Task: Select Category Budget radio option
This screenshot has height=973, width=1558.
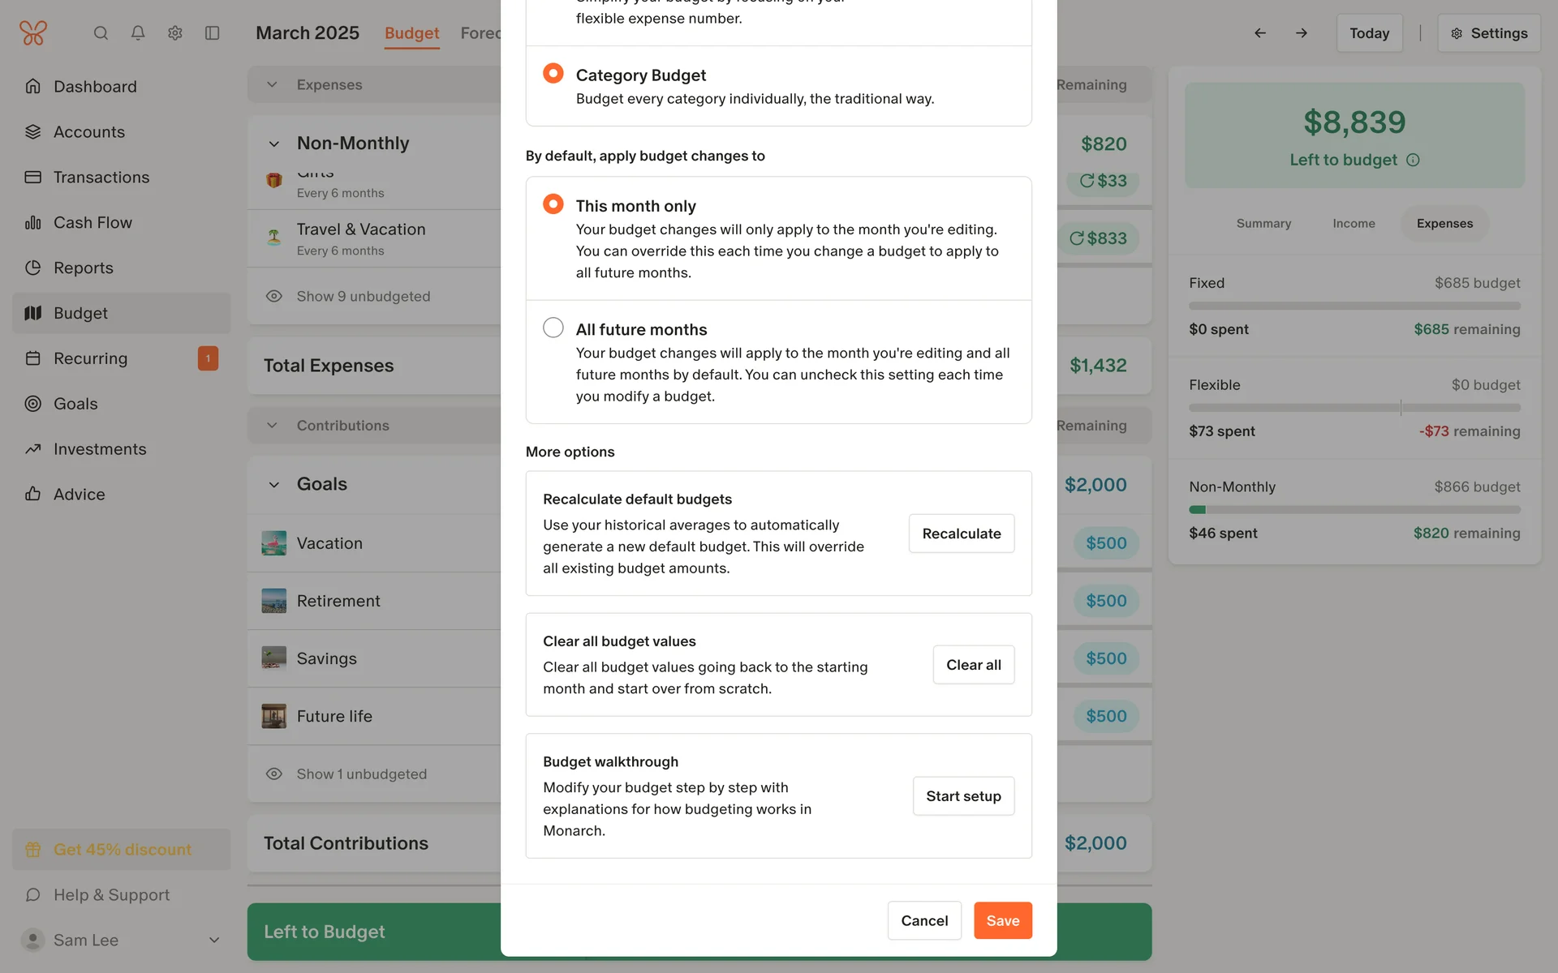Action: [553, 74]
